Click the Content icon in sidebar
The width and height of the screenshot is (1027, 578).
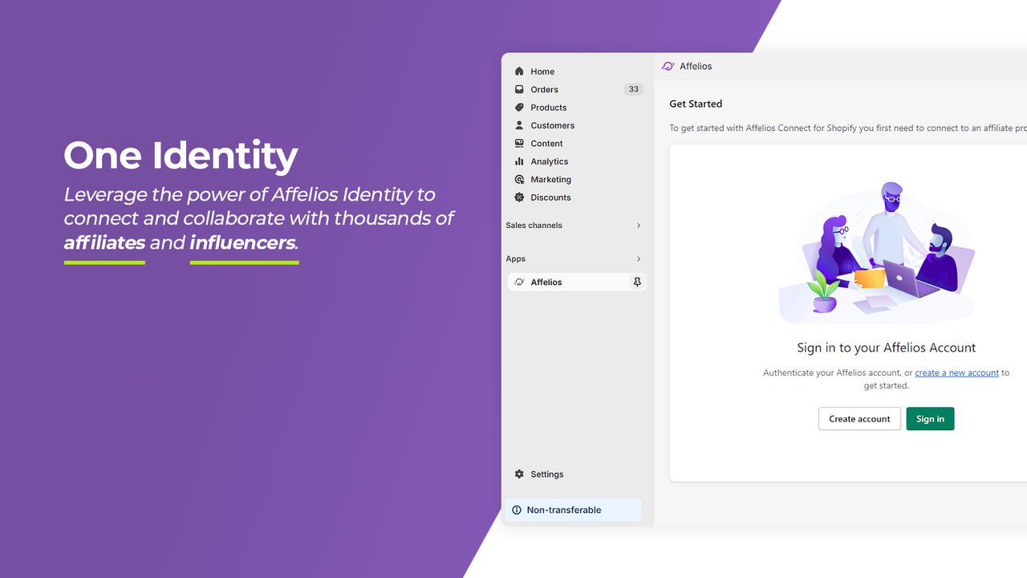click(x=519, y=144)
